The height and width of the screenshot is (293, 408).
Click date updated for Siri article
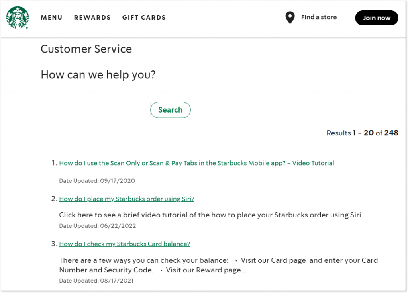click(x=97, y=225)
